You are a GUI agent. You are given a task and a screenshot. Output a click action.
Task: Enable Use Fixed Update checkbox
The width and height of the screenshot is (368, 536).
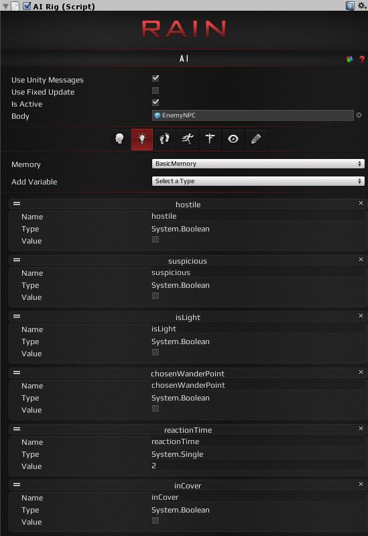pyautogui.click(x=156, y=91)
